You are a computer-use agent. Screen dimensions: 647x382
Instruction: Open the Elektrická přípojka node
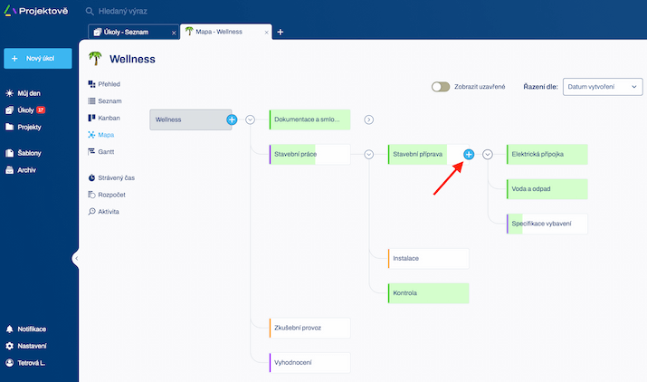click(547, 155)
